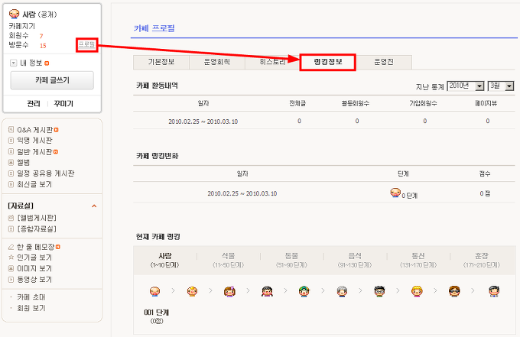Open the 2010년 year dropdown

tap(465, 86)
